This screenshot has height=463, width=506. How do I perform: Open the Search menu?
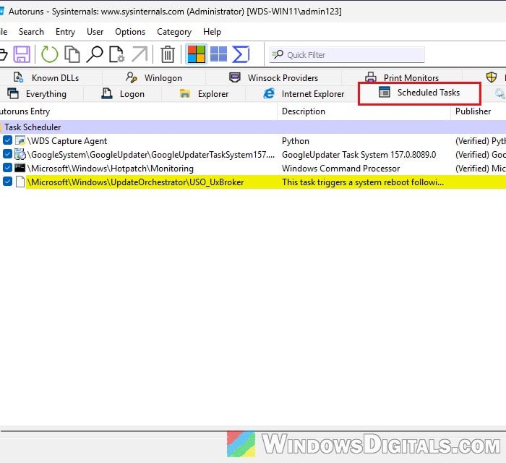(31, 32)
